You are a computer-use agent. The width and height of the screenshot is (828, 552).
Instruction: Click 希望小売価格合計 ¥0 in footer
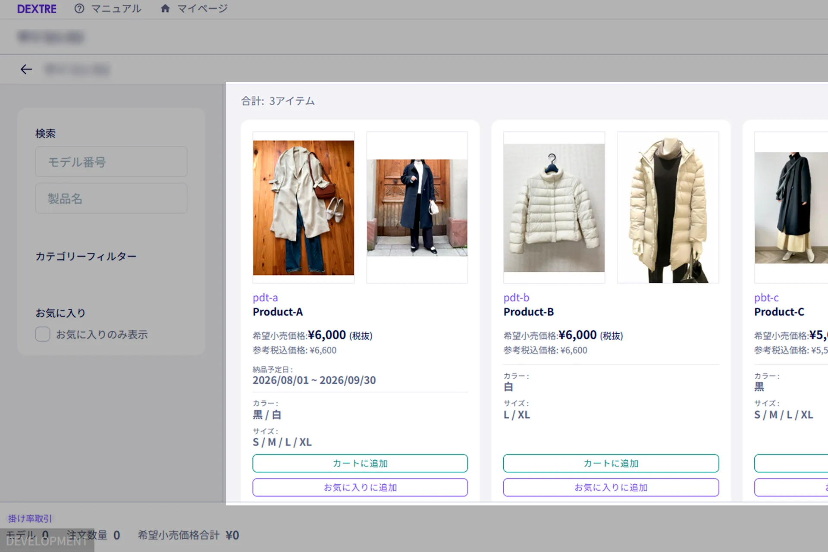coord(188,535)
